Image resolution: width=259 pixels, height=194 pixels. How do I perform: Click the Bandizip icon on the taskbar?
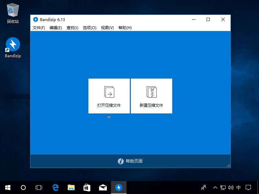coord(118,188)
